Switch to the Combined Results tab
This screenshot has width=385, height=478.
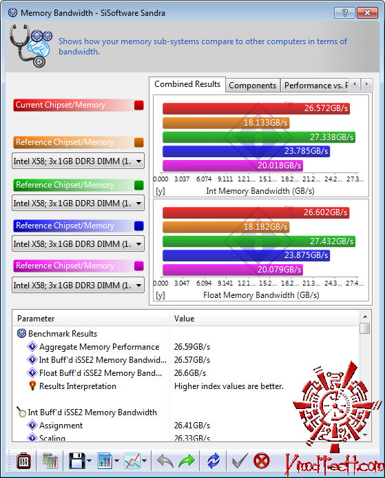click(x=187, y=84)
